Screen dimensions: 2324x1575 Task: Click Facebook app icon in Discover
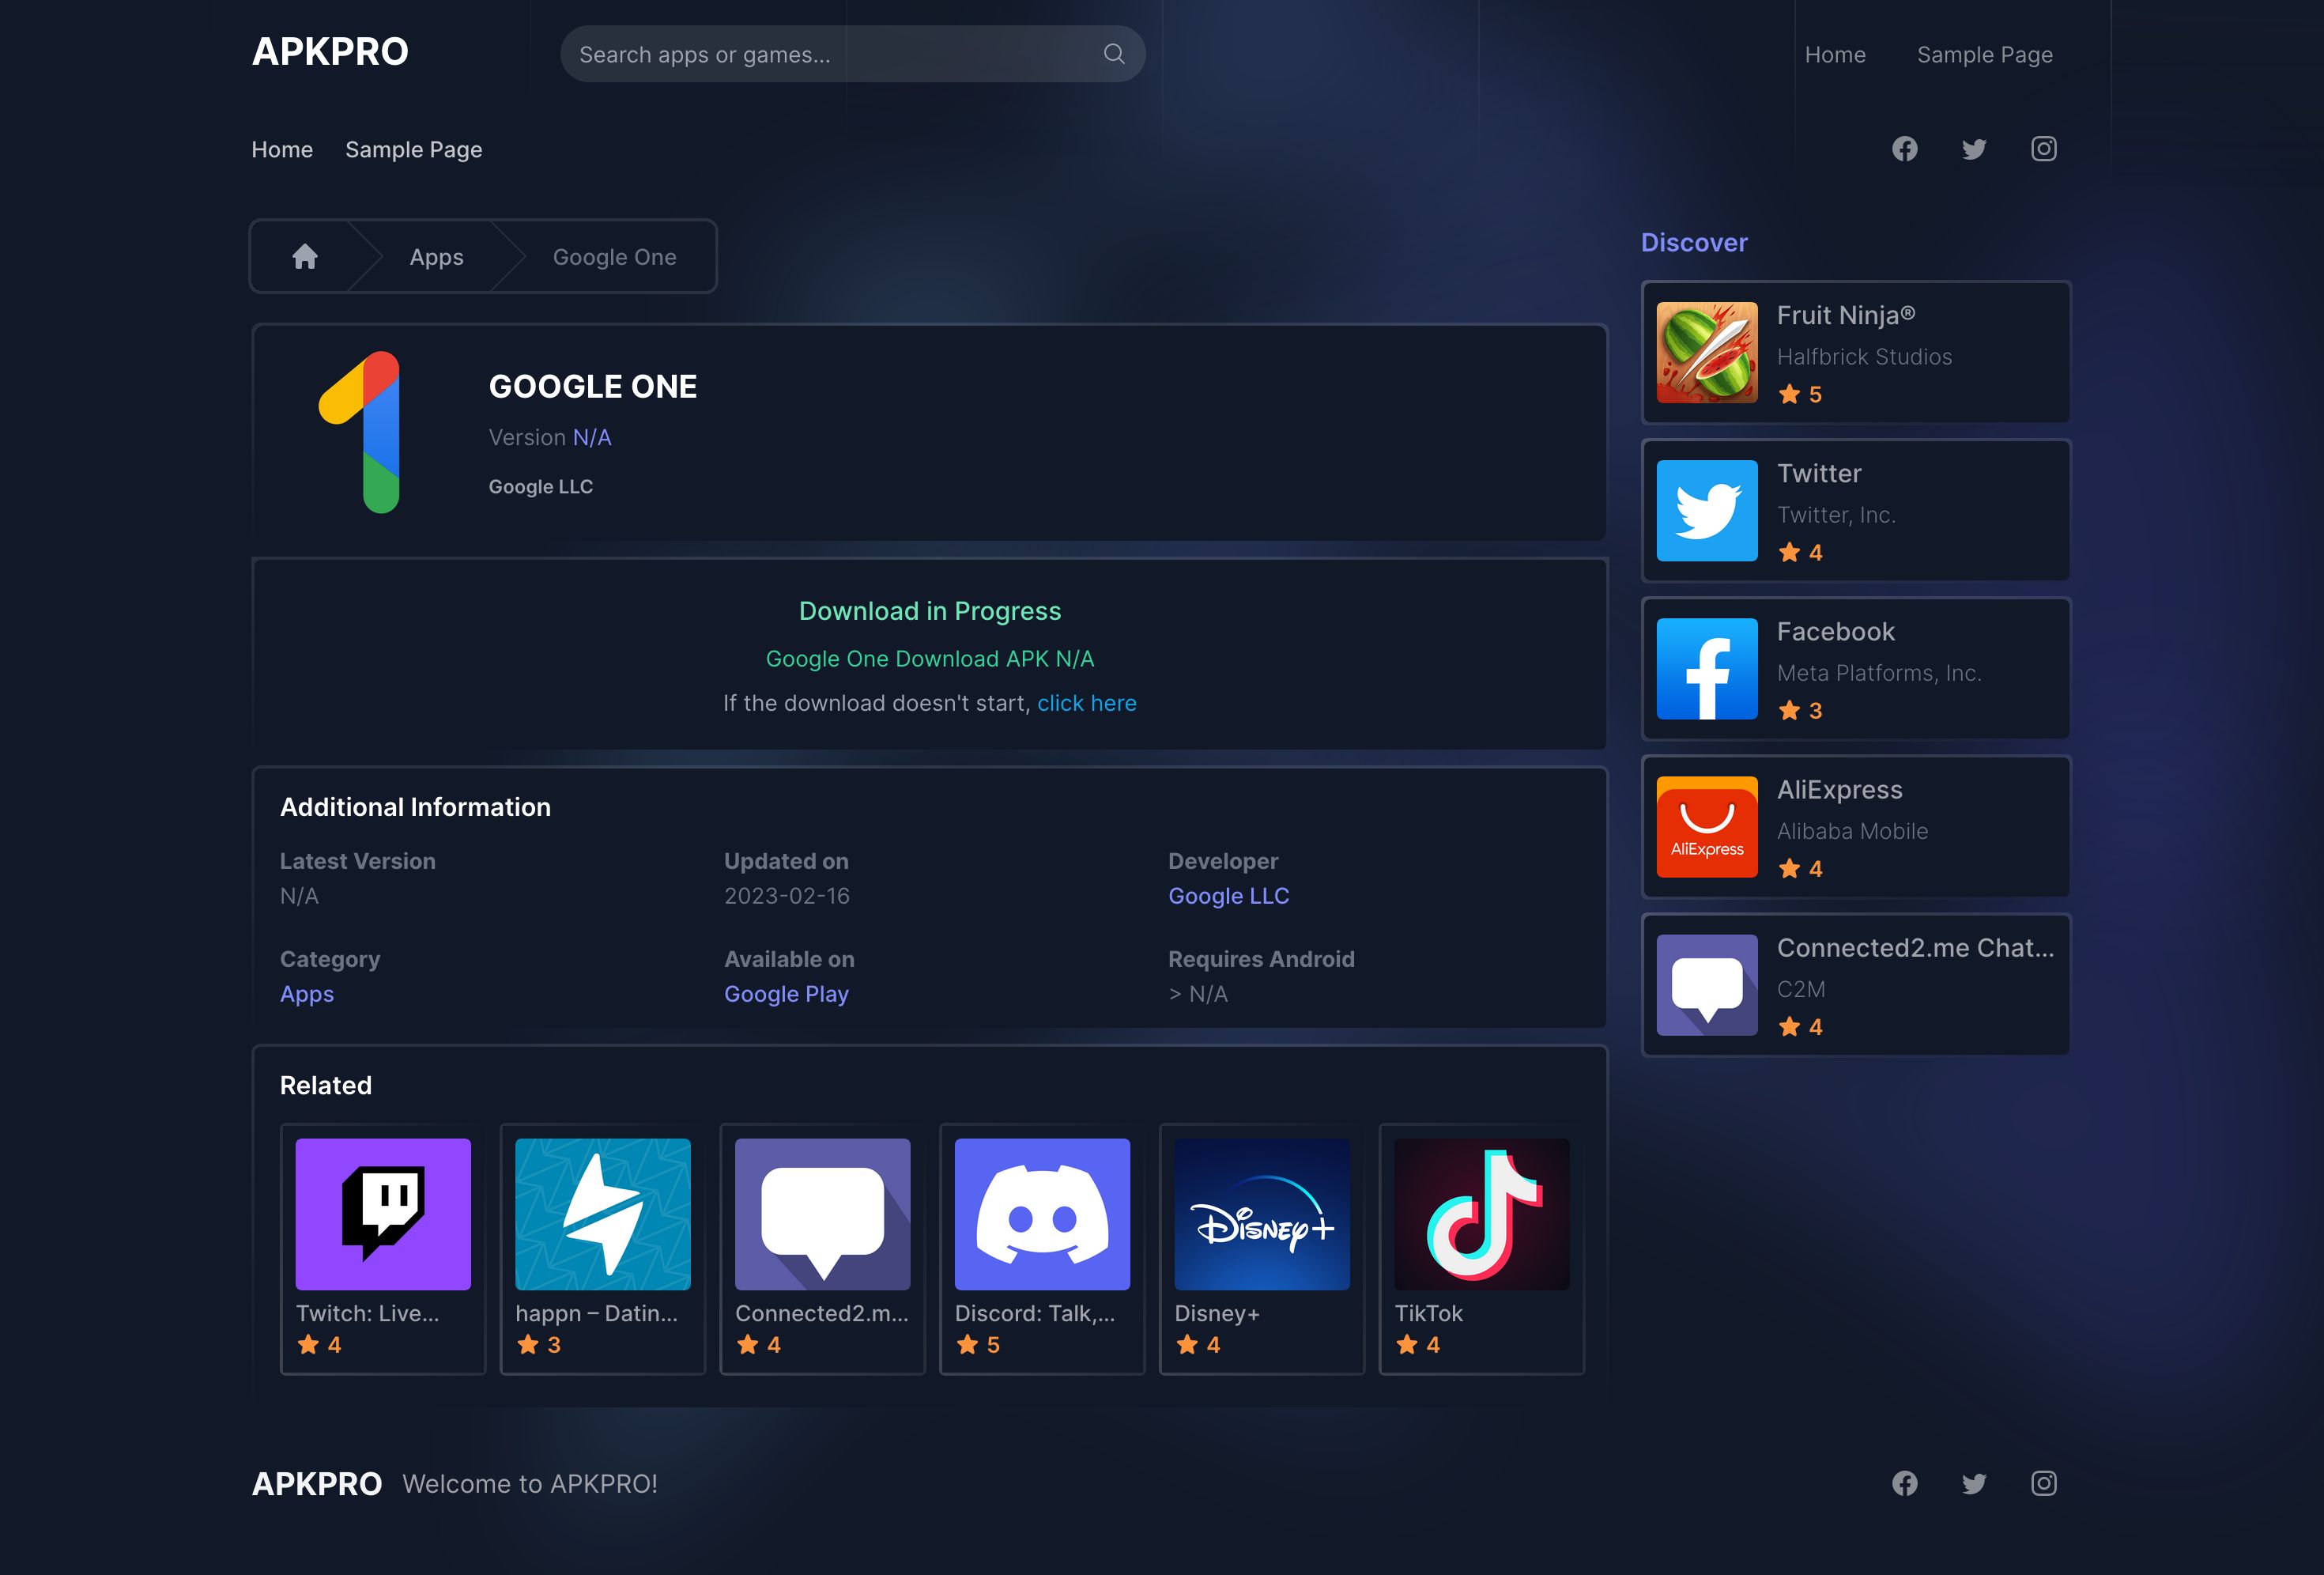click(x=1707, y=669)
